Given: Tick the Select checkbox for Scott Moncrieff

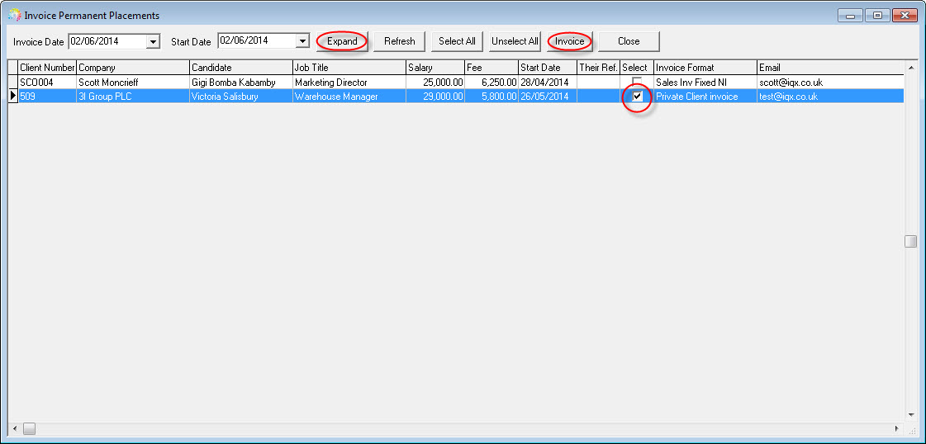Looking at the screenshot, I should 637,83.
